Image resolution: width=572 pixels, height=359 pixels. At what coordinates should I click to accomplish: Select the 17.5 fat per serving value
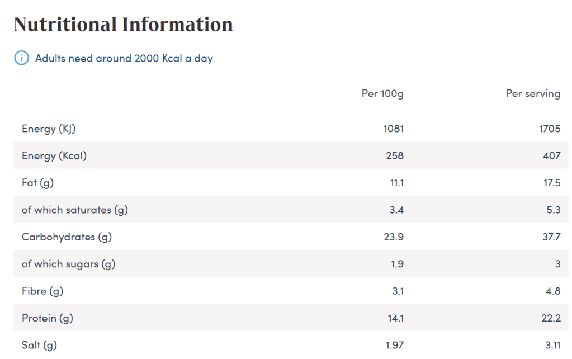coord(551,183)
